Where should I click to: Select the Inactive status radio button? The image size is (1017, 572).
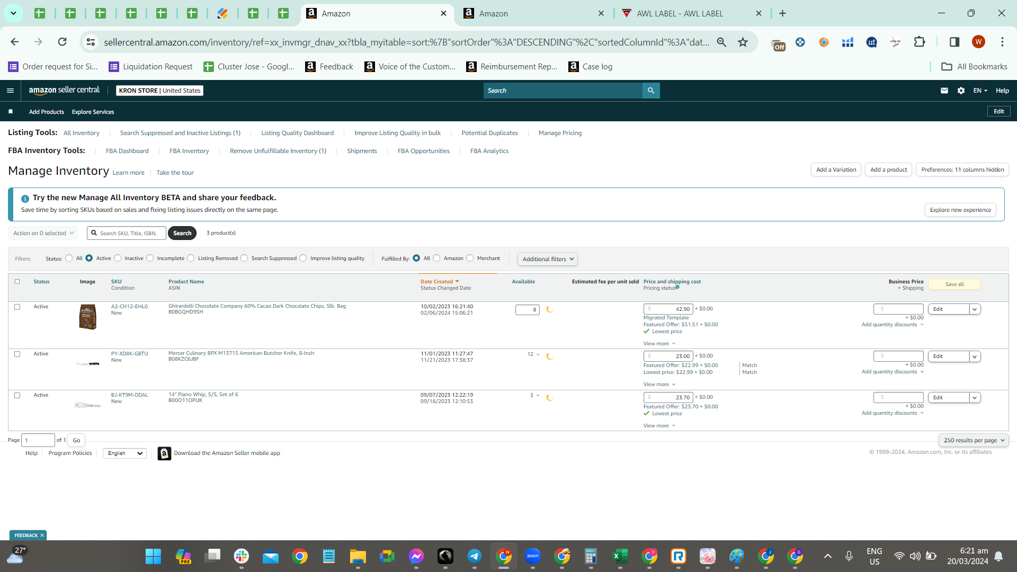(118, 258)
